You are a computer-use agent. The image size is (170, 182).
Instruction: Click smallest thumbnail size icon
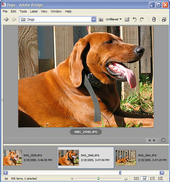(x=72, y=178)
